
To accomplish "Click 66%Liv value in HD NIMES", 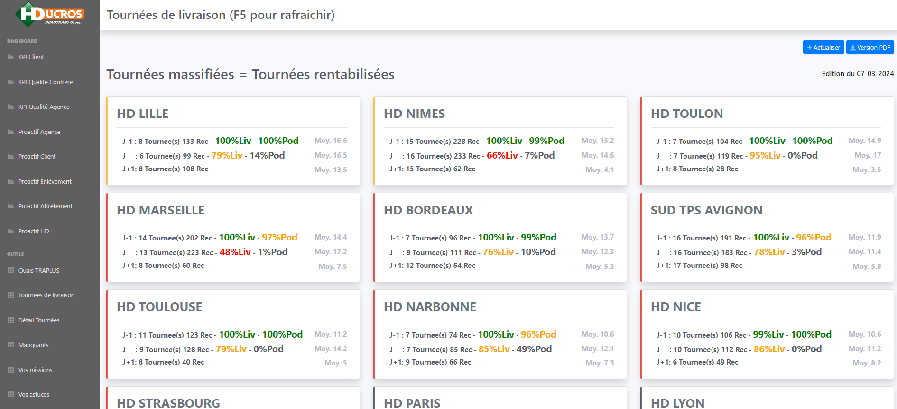I will coord(502,156).
